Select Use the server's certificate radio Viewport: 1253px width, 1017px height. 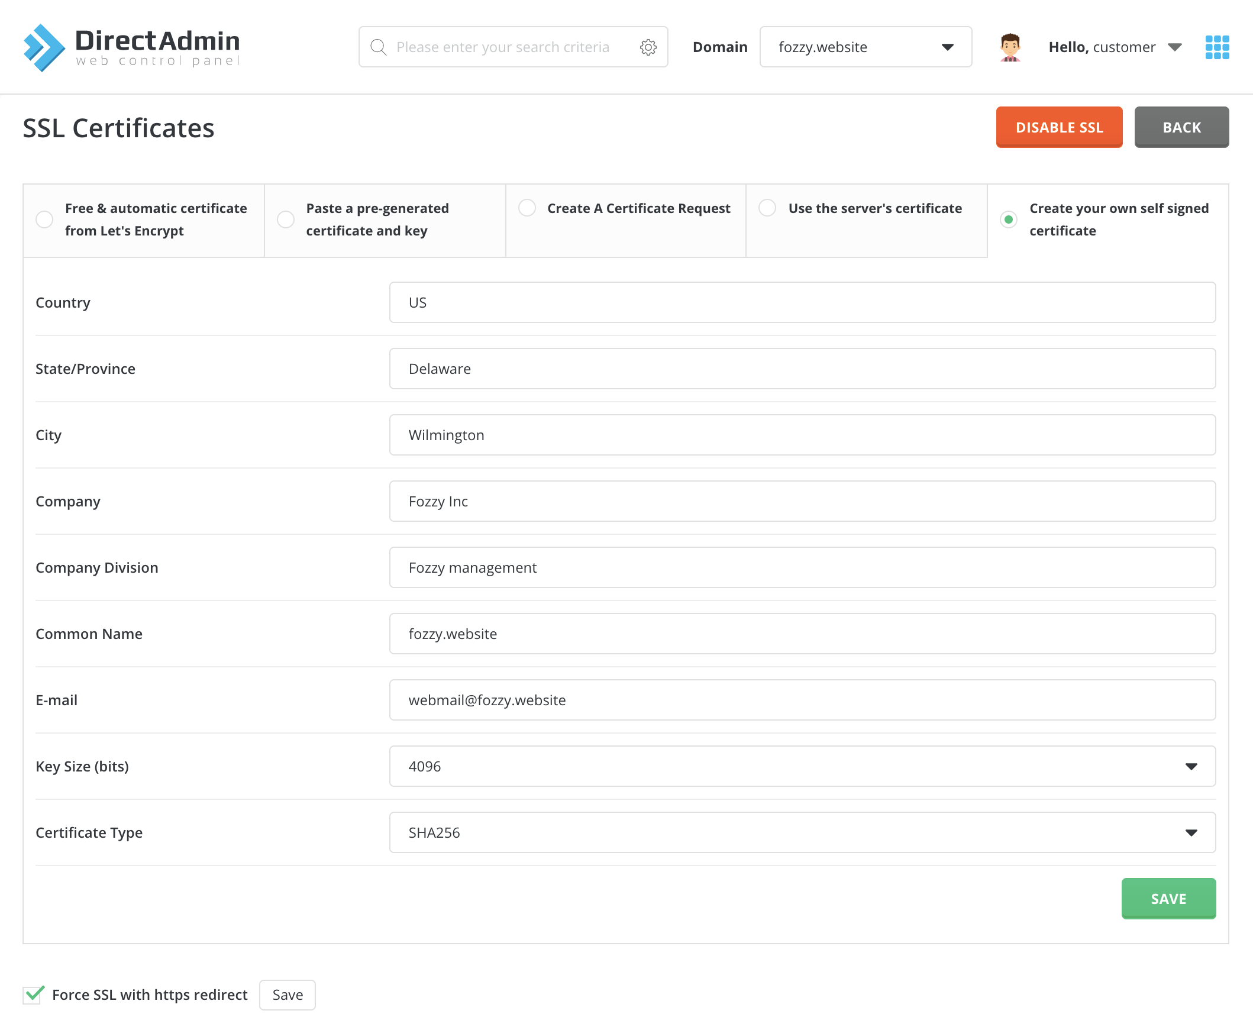[x=767, y=208]
